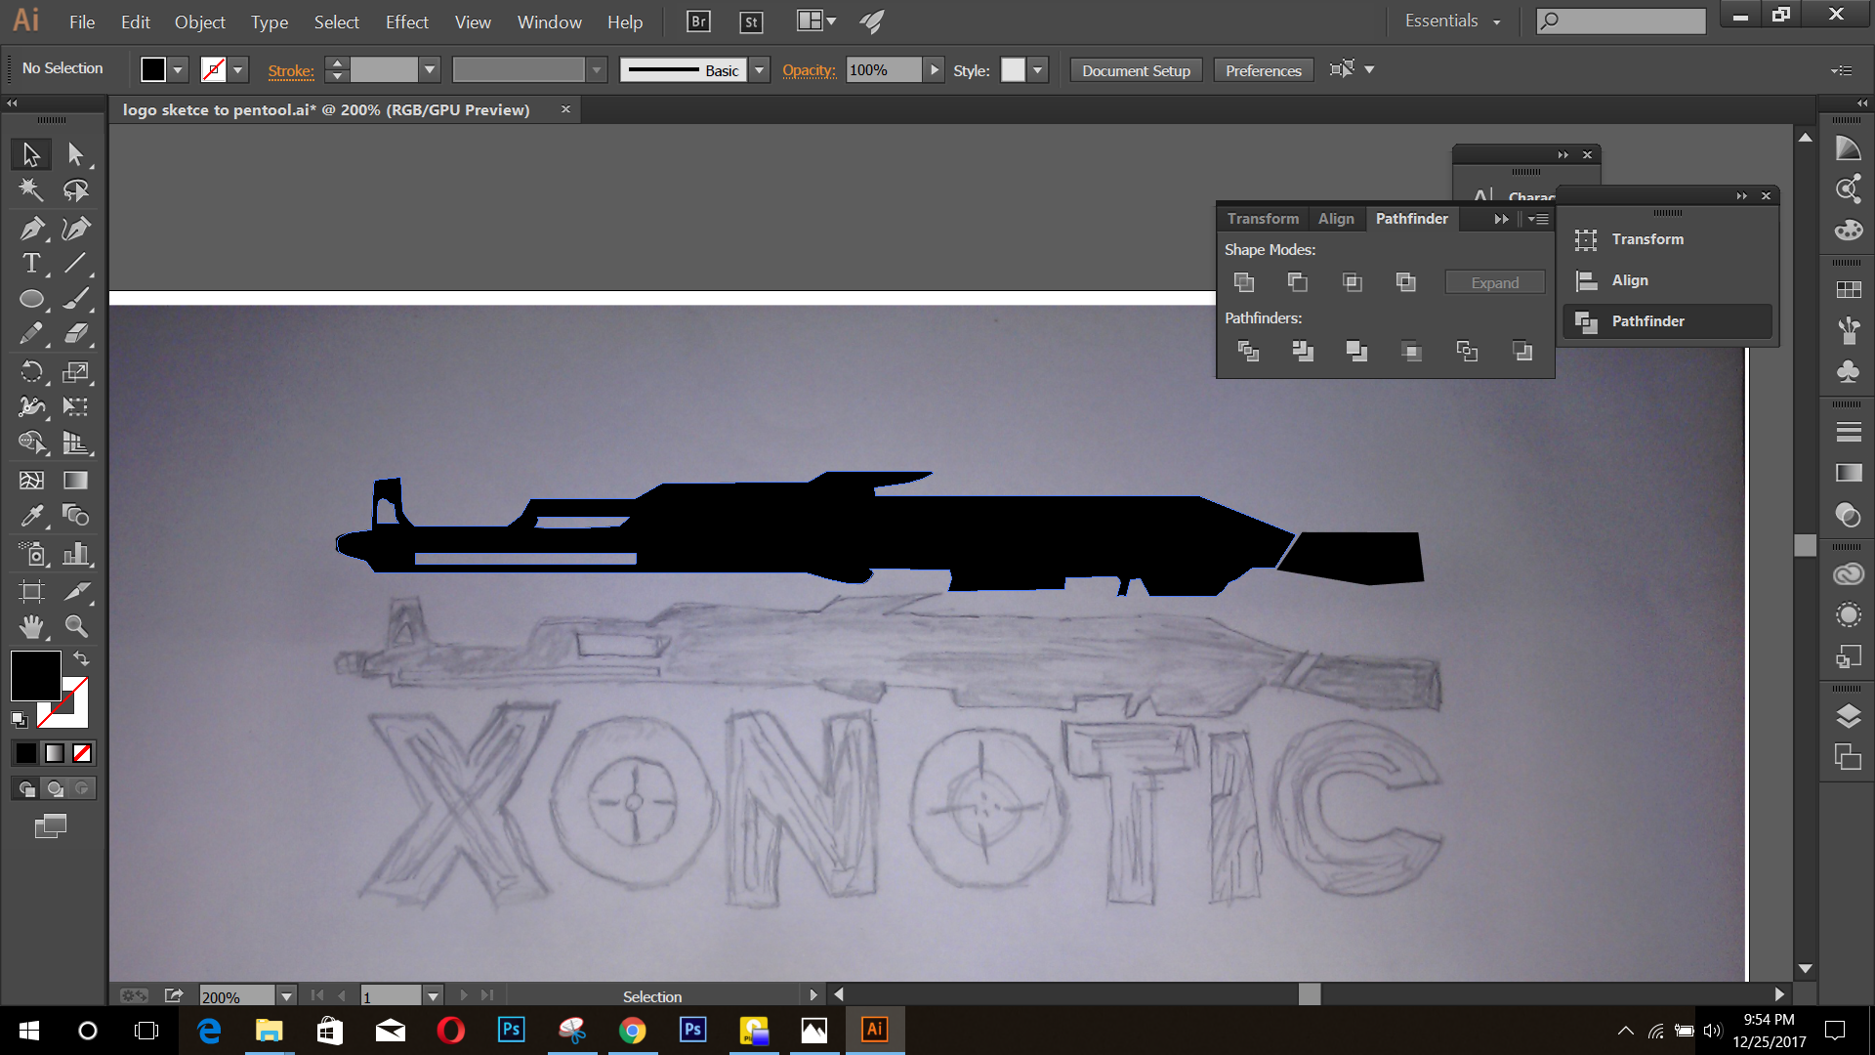
Task: Set paint mode to Color
Action: click(26, 753)
